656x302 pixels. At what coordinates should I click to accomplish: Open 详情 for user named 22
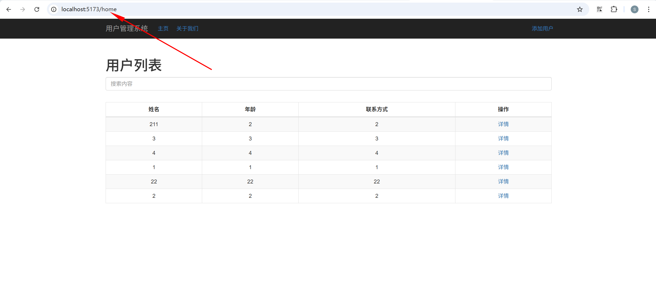pyautogui.click(x=503, y=182)
